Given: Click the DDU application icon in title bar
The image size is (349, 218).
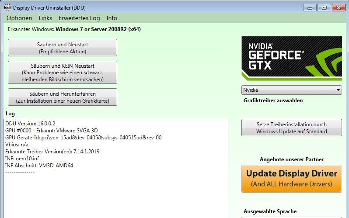Looking at the screenshot, I should (x=8, y=7).
